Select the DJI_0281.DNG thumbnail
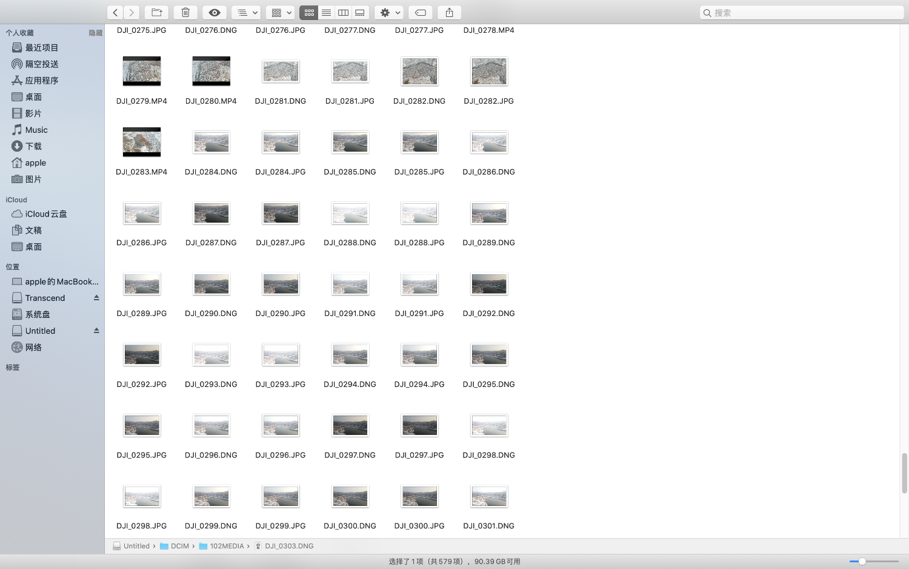 pyautogui.click(x=281, y=72)
